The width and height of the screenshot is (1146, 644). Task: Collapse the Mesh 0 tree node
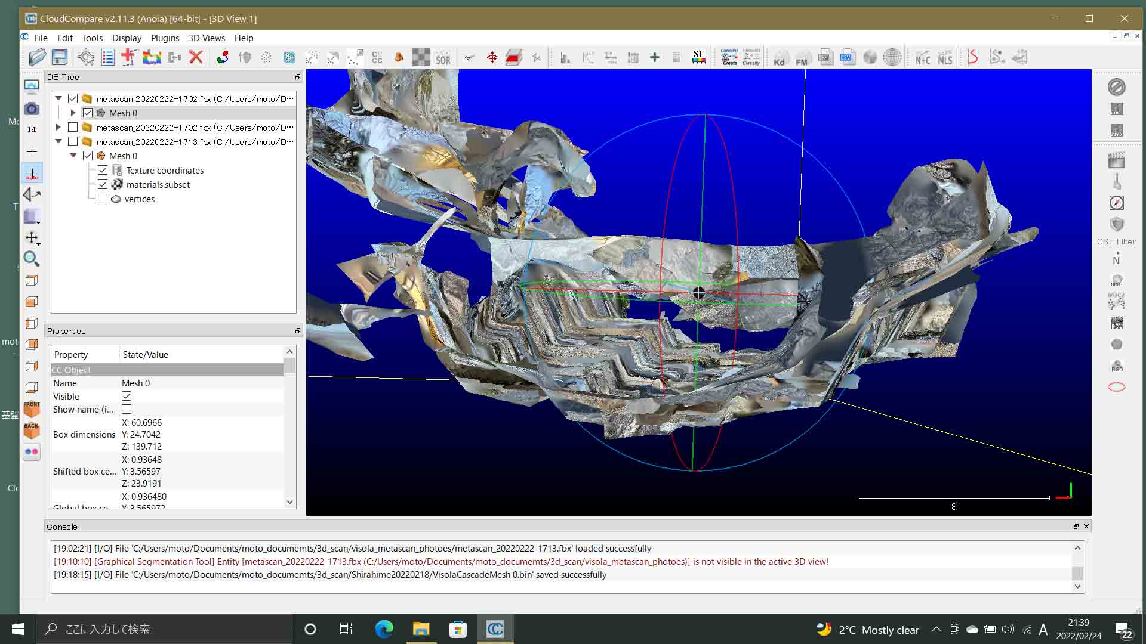click(73, 156)
